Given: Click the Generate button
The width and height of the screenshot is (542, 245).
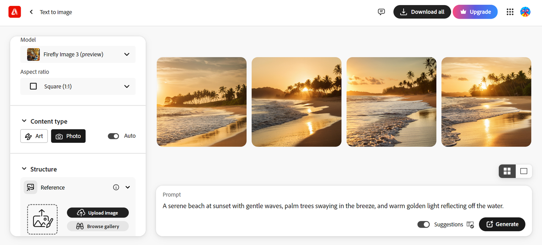Looking at the screenshot, I should click(x=502, y=224).
